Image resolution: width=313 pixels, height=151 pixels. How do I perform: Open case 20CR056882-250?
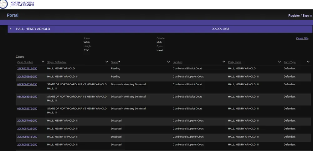pyautogui.click(x=27, y=77)
